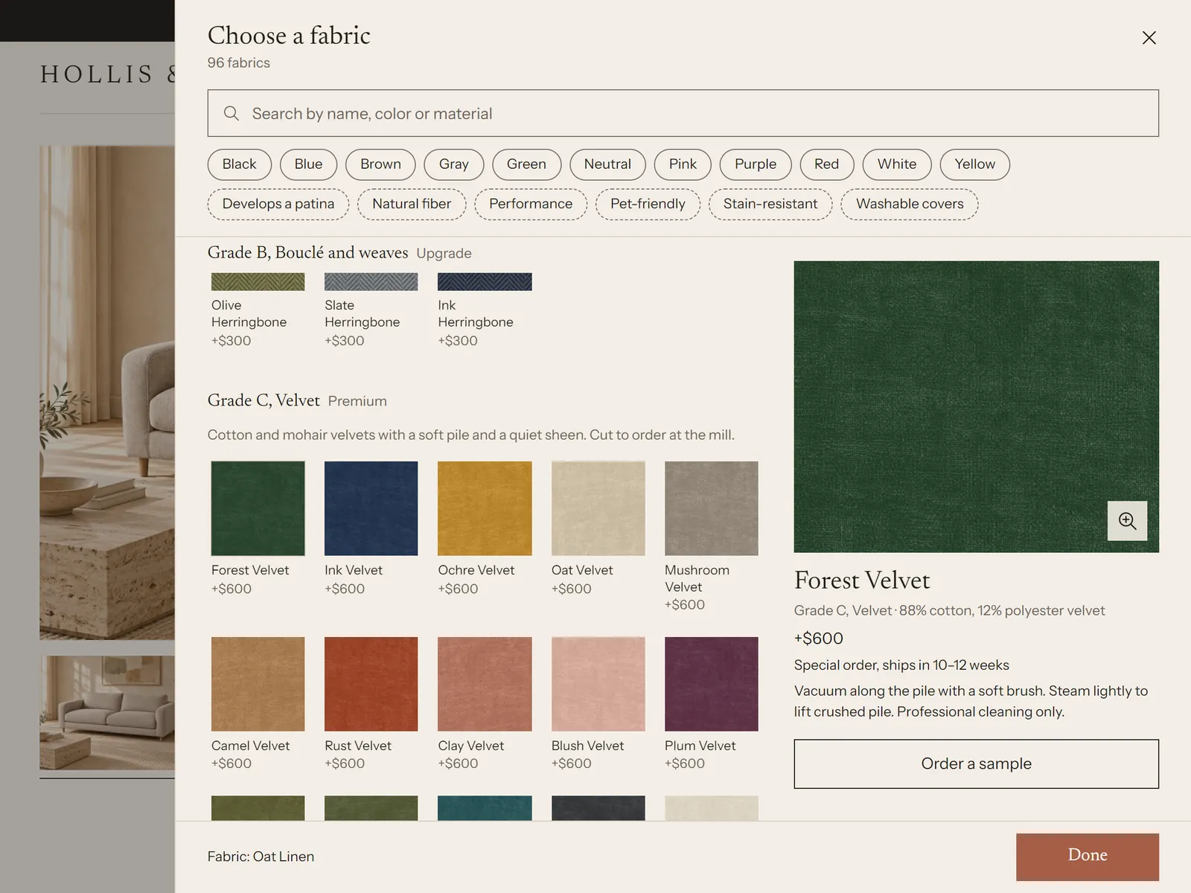Image resolution: width=1191 pixels, height=893 pixels.
Task: Click the Fabric: Oat Linen label
Action: click(261, 857)
